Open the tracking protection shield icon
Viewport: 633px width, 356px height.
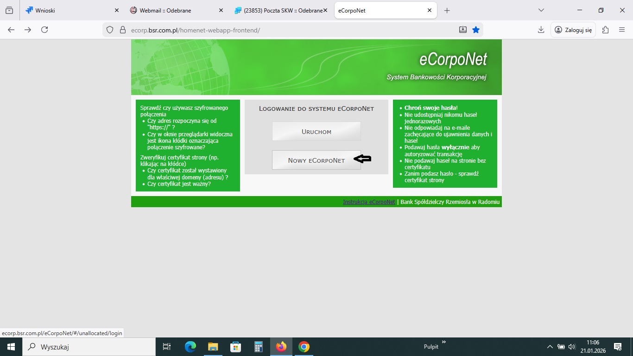pos(110,30)
